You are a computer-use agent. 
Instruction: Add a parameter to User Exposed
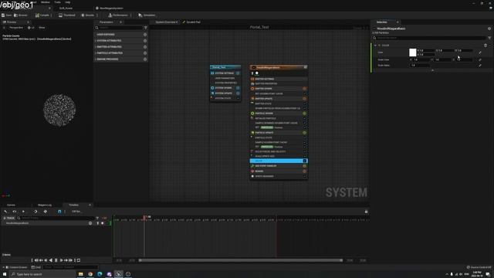tap(145, 35)
